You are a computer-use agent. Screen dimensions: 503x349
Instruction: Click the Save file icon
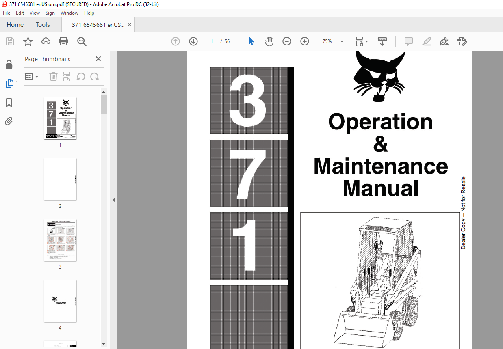[10, 41]
